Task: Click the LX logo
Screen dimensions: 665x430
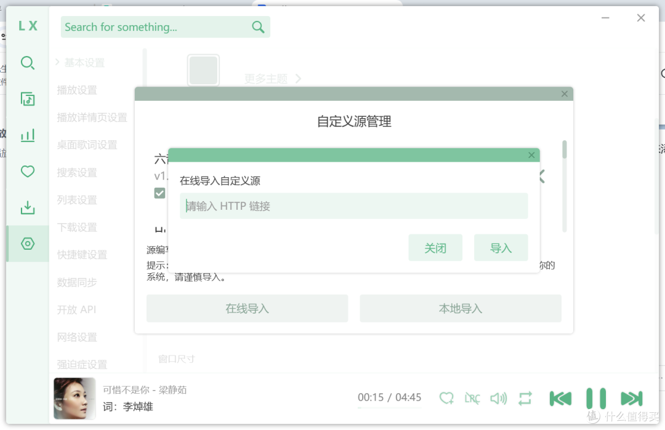Action: coord(28,26)
